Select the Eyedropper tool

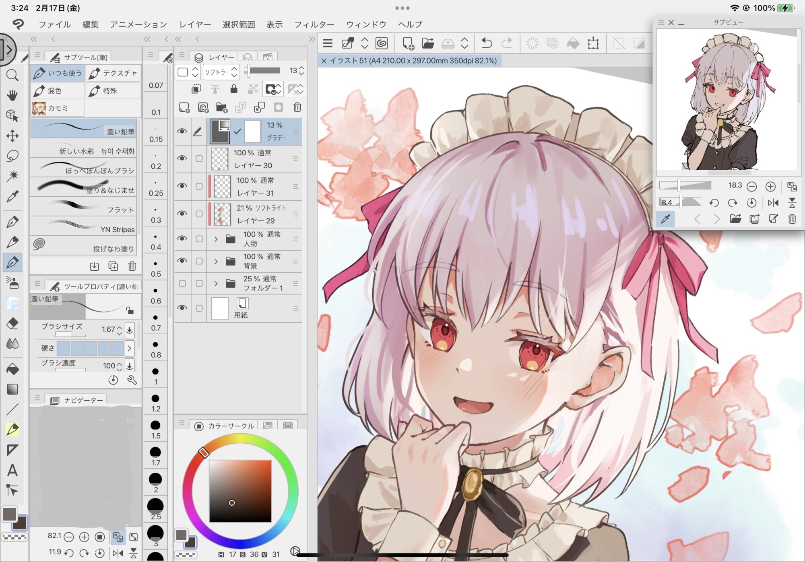coord(12,196)
